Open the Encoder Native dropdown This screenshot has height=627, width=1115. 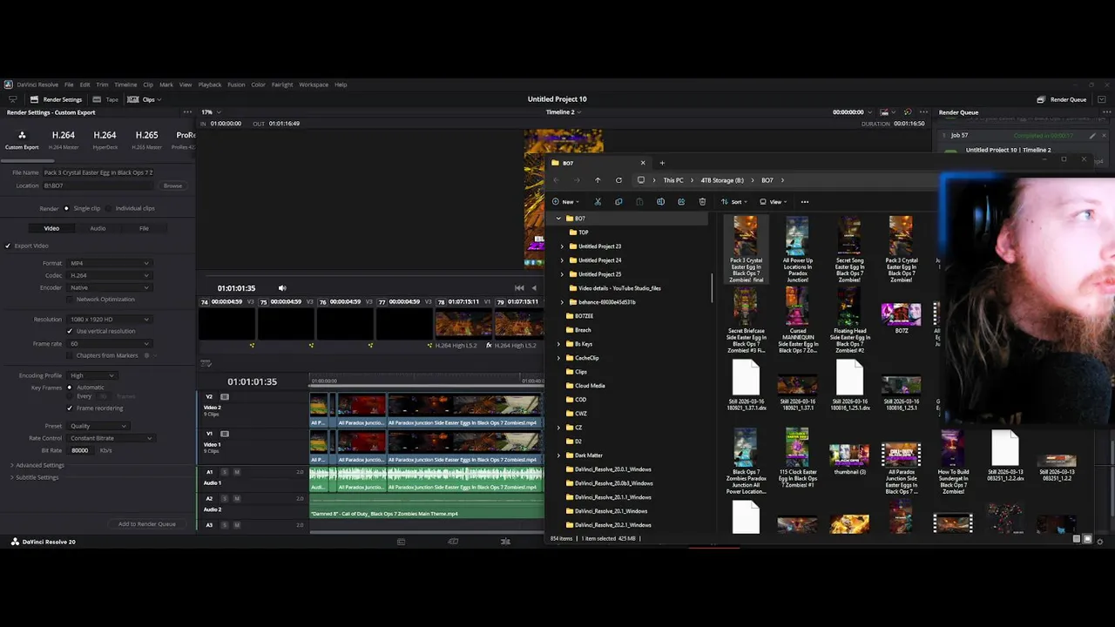pyautogui.click(x=109, y=287)
